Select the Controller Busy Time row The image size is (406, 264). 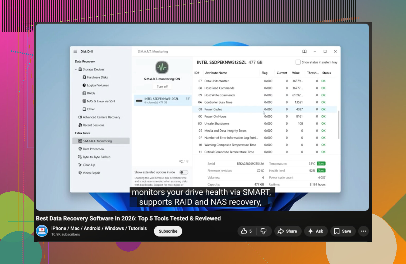[x=265, y=102]
